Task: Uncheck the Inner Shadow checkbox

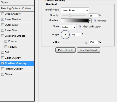Action: point(3,19)
